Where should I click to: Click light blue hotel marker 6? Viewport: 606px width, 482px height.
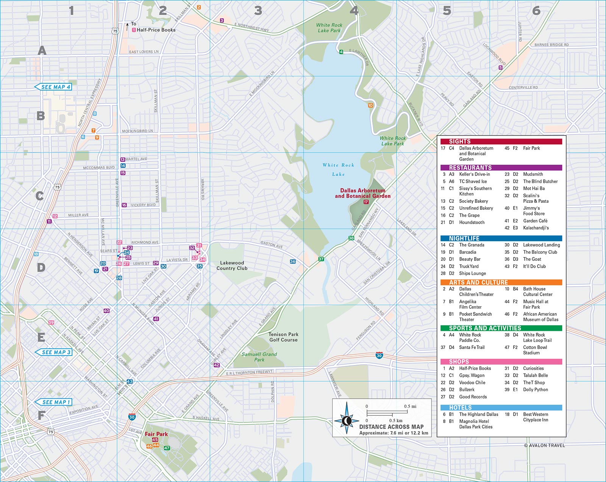(83, 137)
